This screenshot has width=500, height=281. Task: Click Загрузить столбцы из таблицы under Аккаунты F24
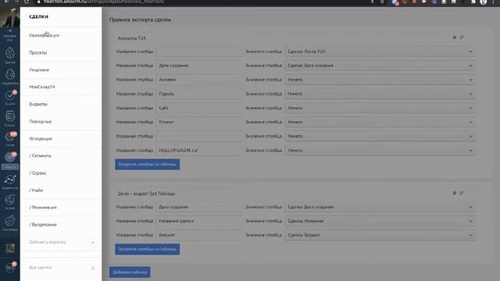[x=148, y=165]
